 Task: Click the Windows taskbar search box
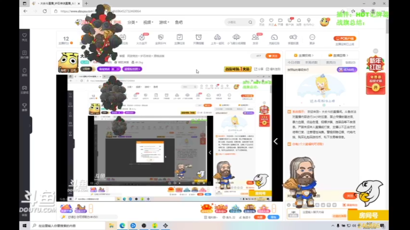(x=69, y=225)
